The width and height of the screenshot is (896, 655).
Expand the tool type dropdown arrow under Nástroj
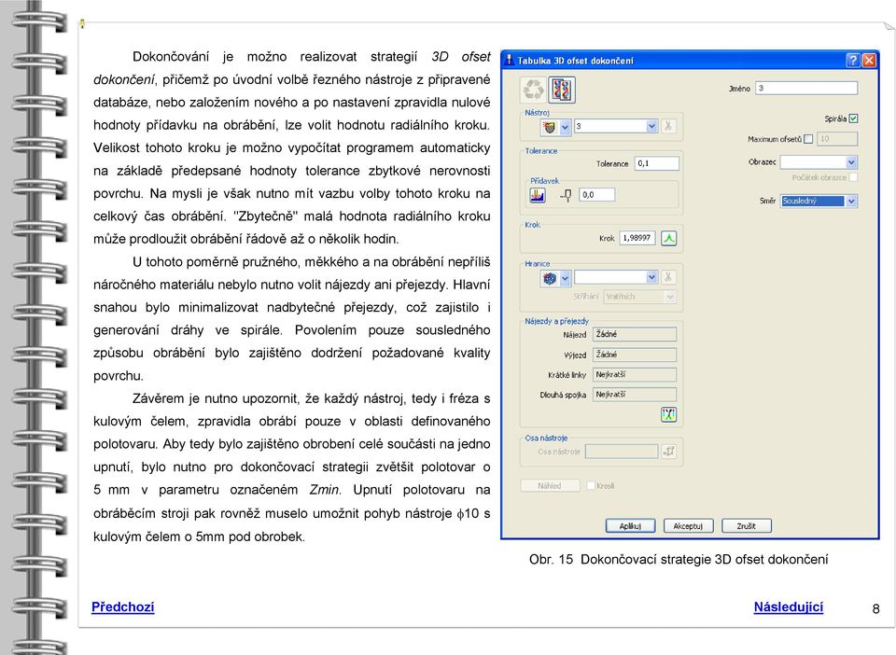click(x=565, y=127)
